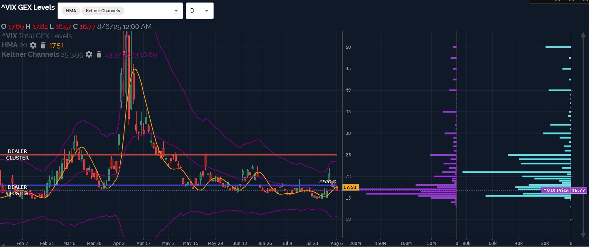Click the purple bar at the 25 level
The height and width of the screenshot is (247, 589).
tap(443, 155)
